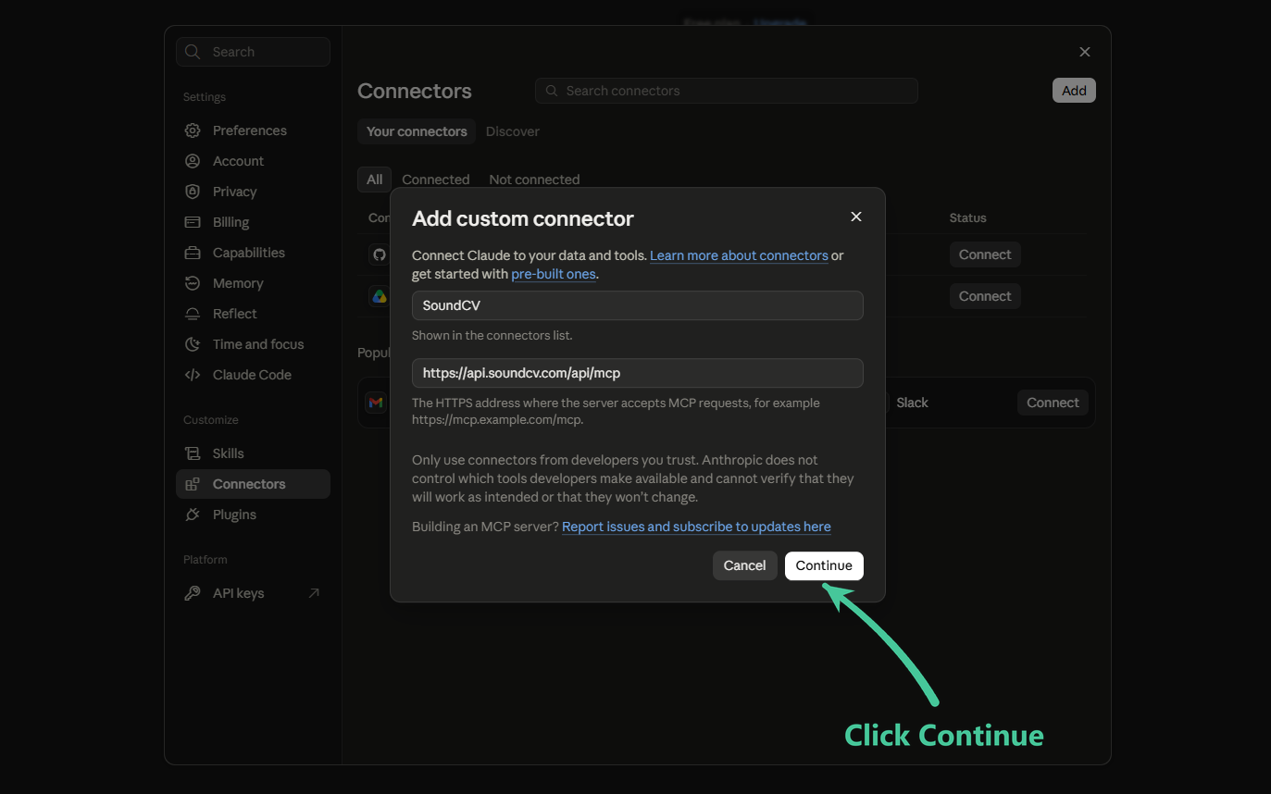Click the Memory icon in sidebar
Screen dimensions: 1271x794
pyautogui.click(x=193, y=283)
